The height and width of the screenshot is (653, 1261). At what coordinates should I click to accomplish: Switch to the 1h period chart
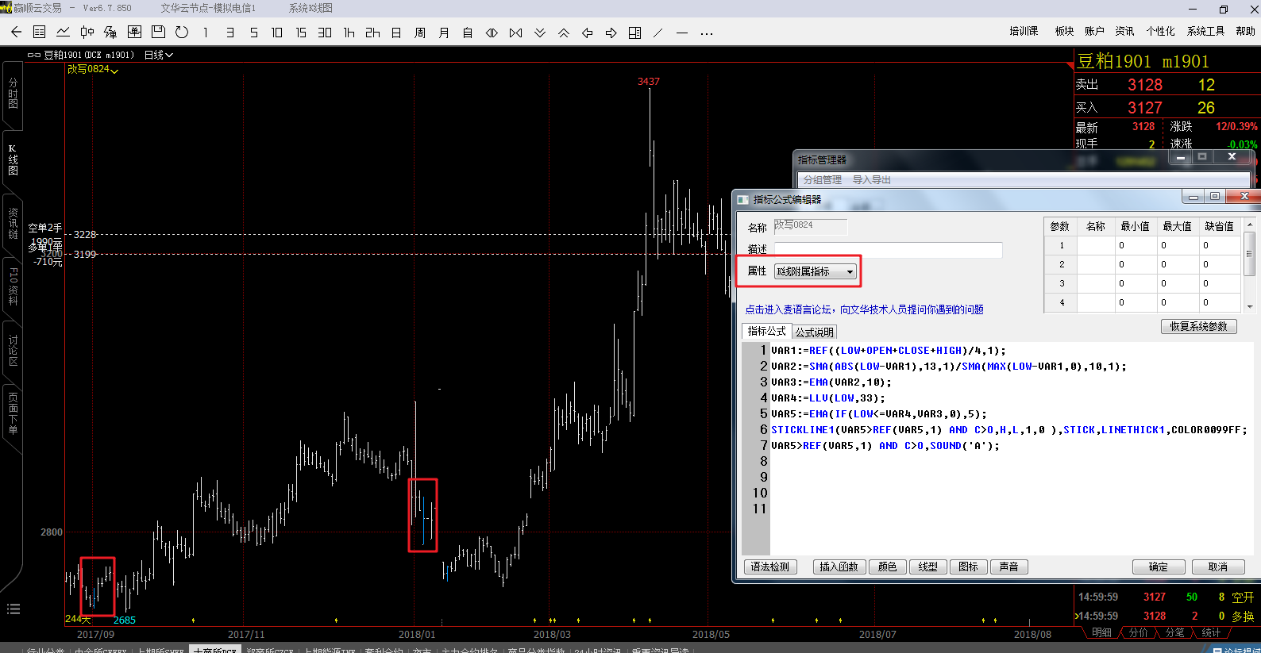pyautogui.click(x=349, y=33)
